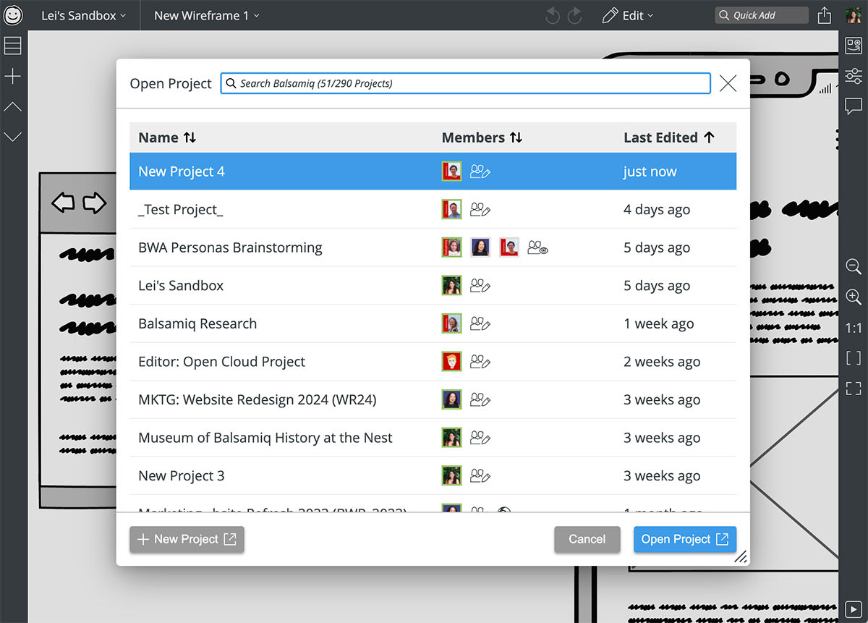Toggle the UI library panel icon
Image resolution: width=868 pixels, height=623 pixels.
point(854,46)
